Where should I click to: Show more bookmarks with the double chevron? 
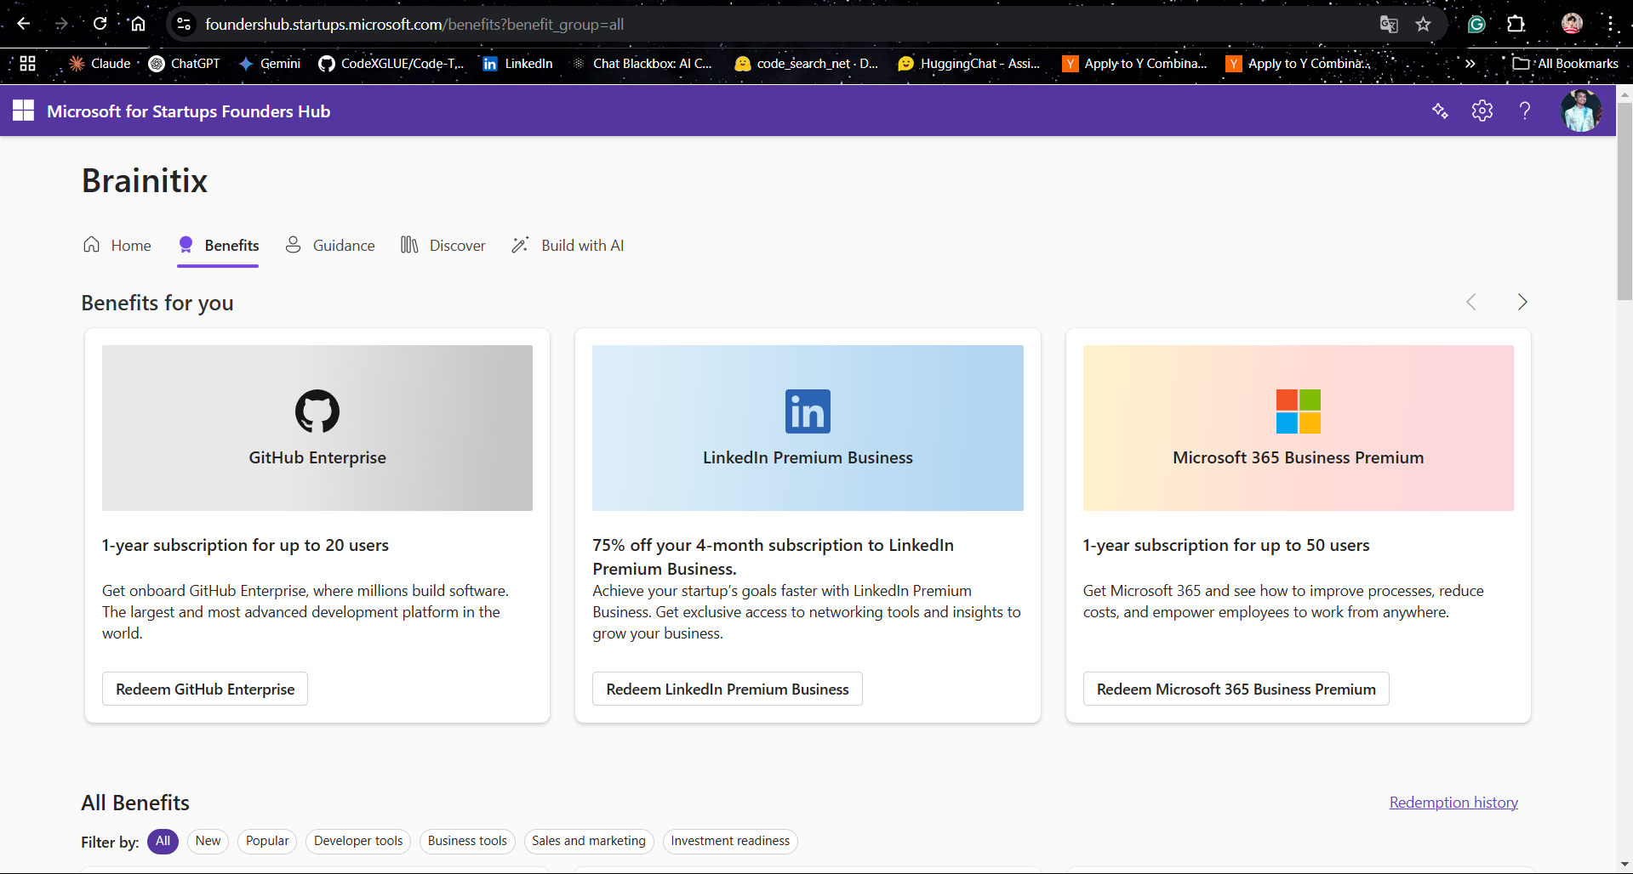tap(1470, 63)
